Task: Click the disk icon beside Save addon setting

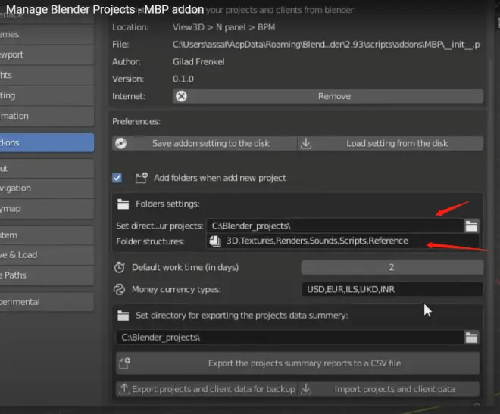Action: (121, 143)
